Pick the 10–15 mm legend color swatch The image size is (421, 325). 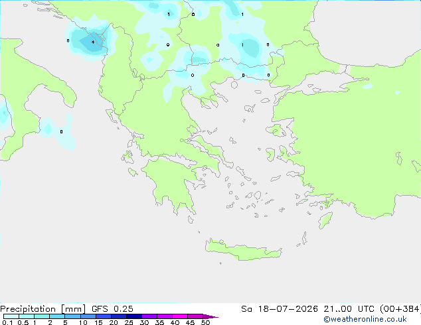(x=88, y=316)
